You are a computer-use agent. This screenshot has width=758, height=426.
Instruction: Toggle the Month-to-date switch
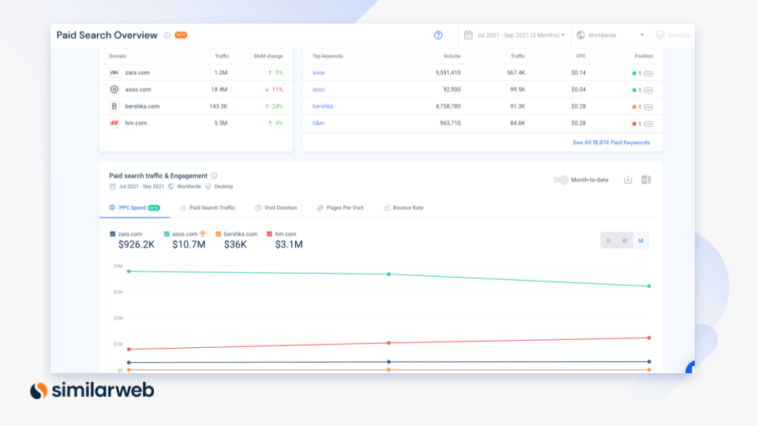pos(561,180)
